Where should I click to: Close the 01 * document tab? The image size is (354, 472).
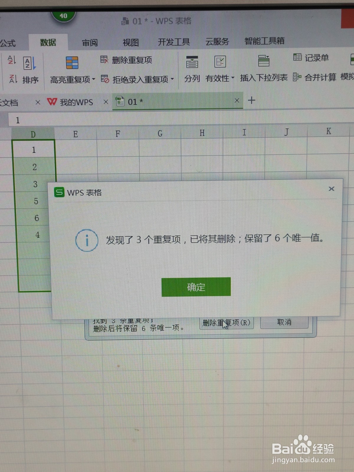tap(237, 101)
